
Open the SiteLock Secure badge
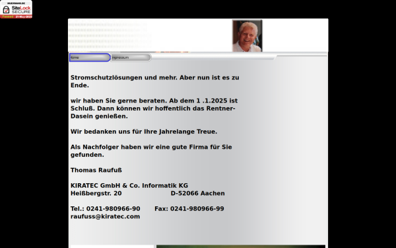[16, 9]
